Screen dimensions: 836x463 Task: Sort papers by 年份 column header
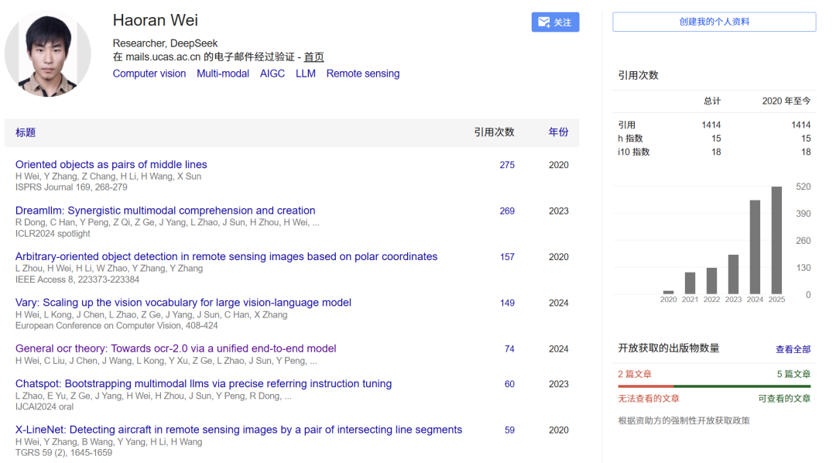tap(558, 132)
